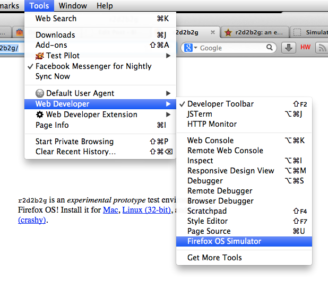Click the dashed square favicon on Simulator tab
Screen dimensions: 328x281
(x=297, y=32)
